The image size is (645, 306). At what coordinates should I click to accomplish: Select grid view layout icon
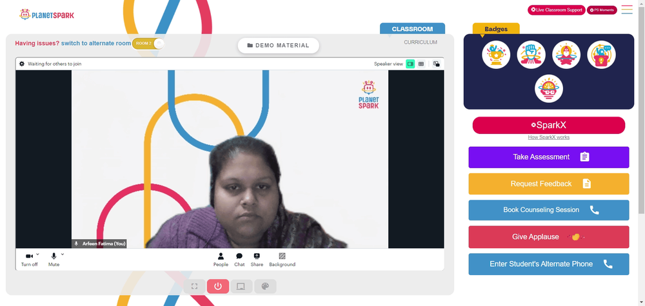(421, 64)
